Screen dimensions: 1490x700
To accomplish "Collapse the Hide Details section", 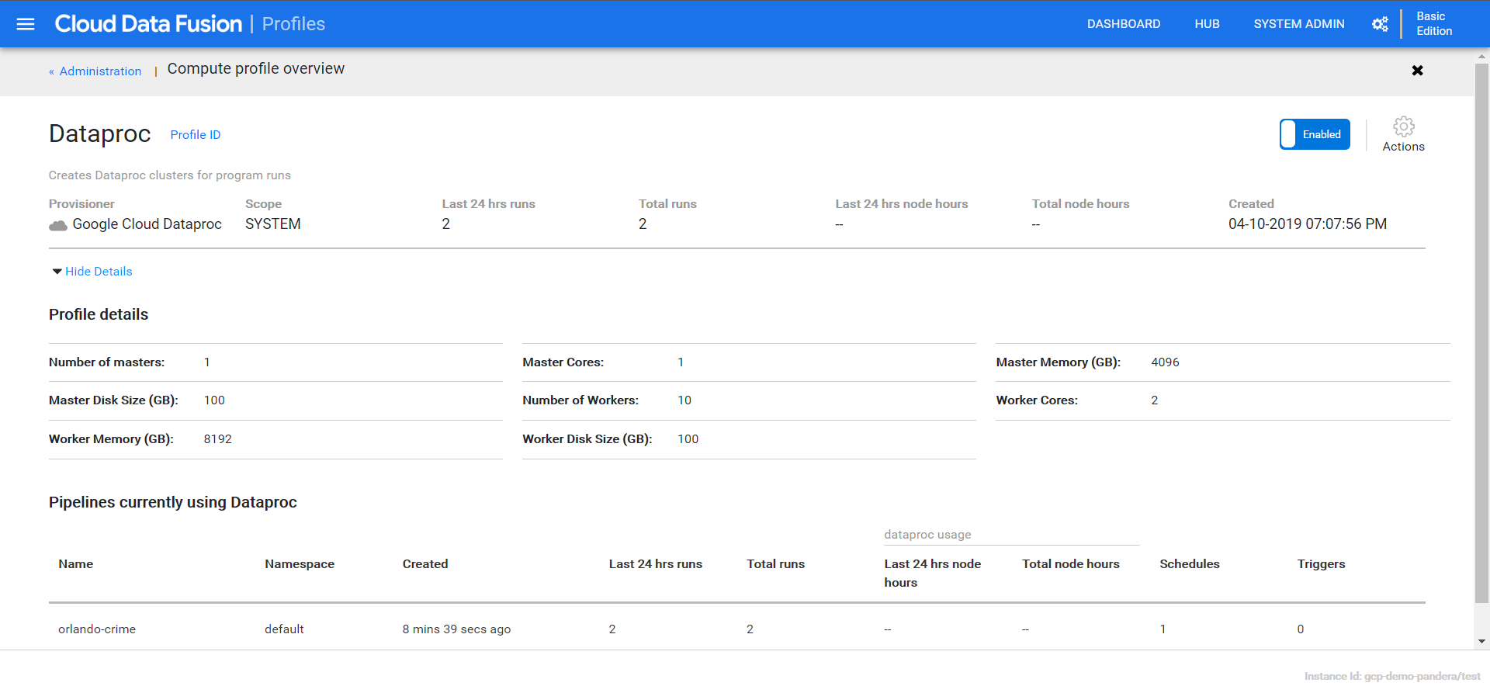I will point(92,272).
